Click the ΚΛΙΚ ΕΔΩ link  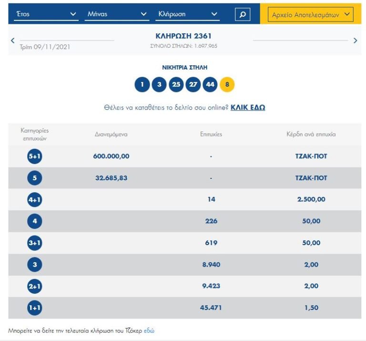[x=248, y=108]
